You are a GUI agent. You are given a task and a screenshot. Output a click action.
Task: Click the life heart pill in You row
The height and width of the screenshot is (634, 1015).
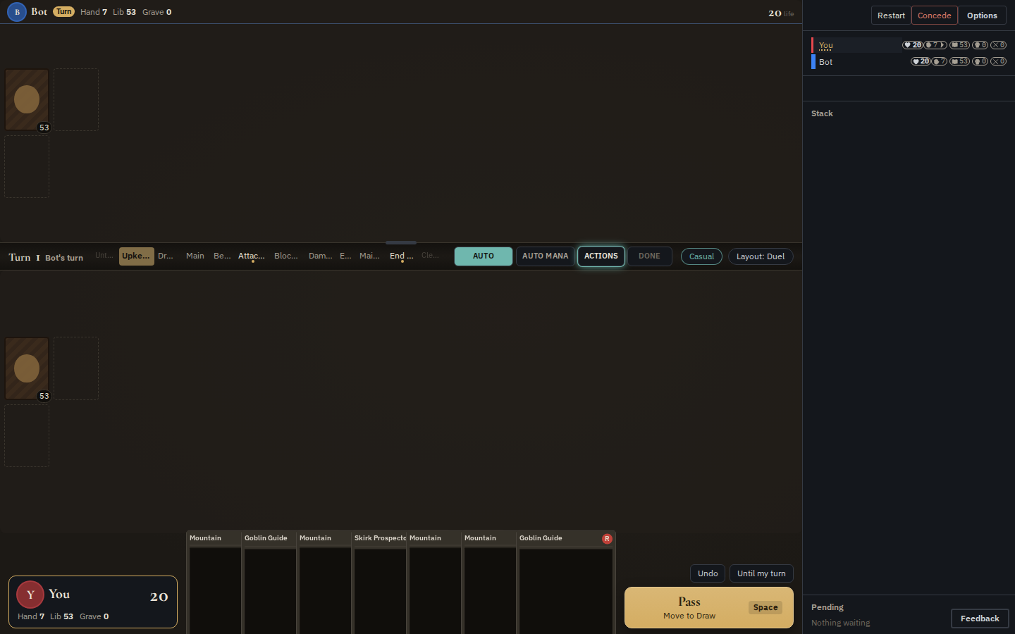coord(912,45)
